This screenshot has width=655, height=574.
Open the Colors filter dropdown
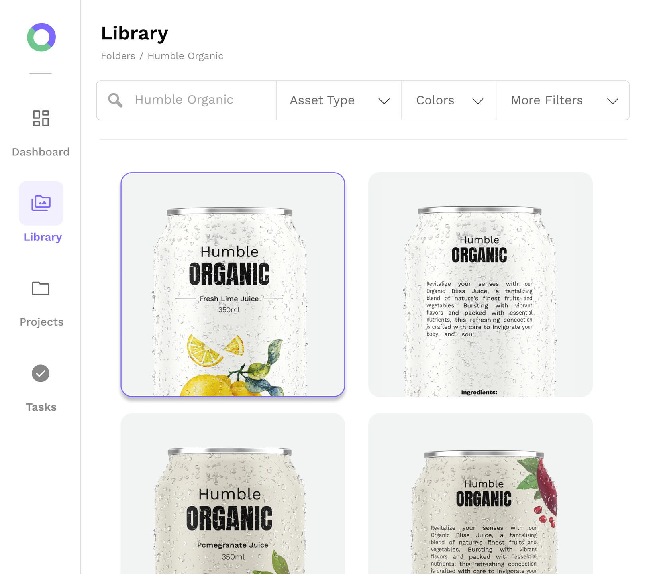pos(435,100)
